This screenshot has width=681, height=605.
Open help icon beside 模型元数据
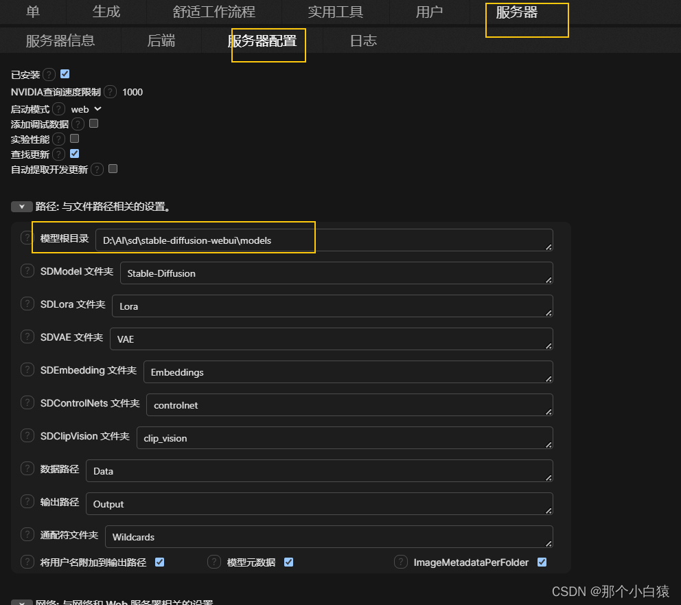(x=214, y=562)
